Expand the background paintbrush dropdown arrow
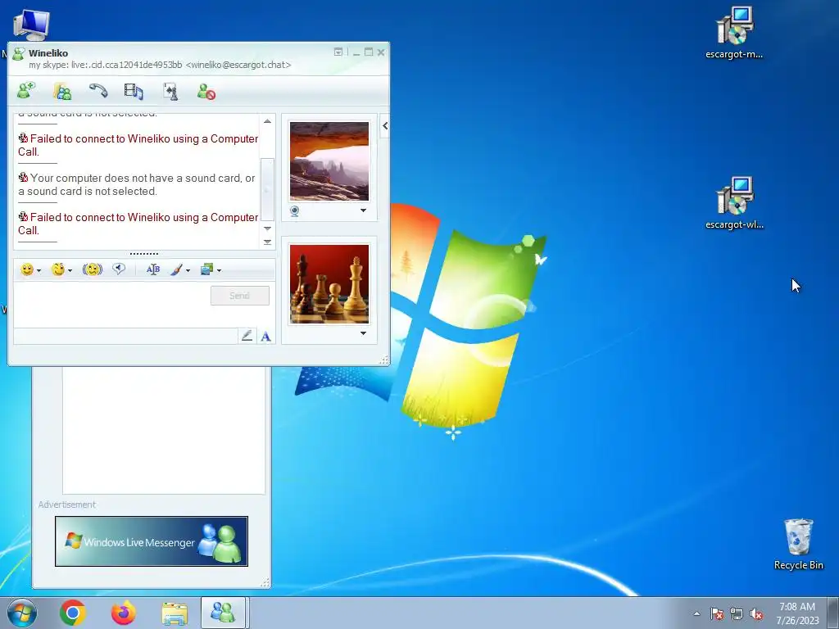This screenshot has width=839, height=629. tap(188, 270)
